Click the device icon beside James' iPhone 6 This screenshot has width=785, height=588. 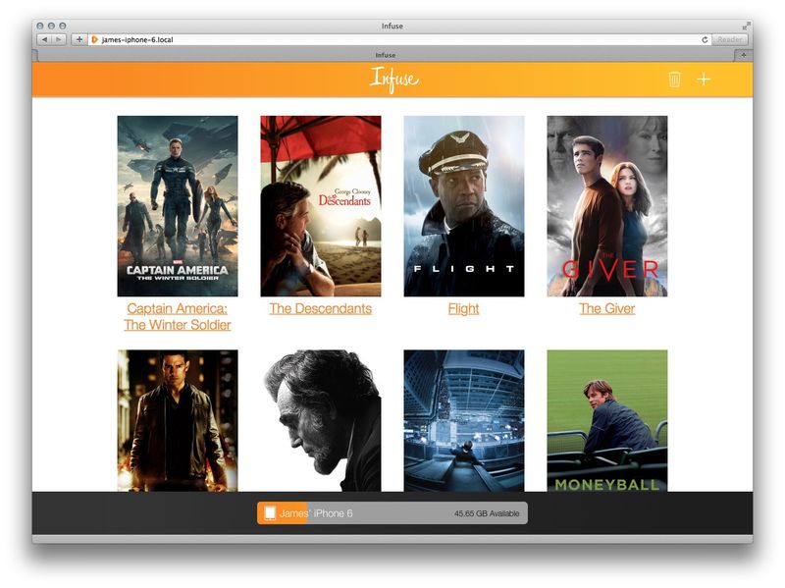[270, 512]
